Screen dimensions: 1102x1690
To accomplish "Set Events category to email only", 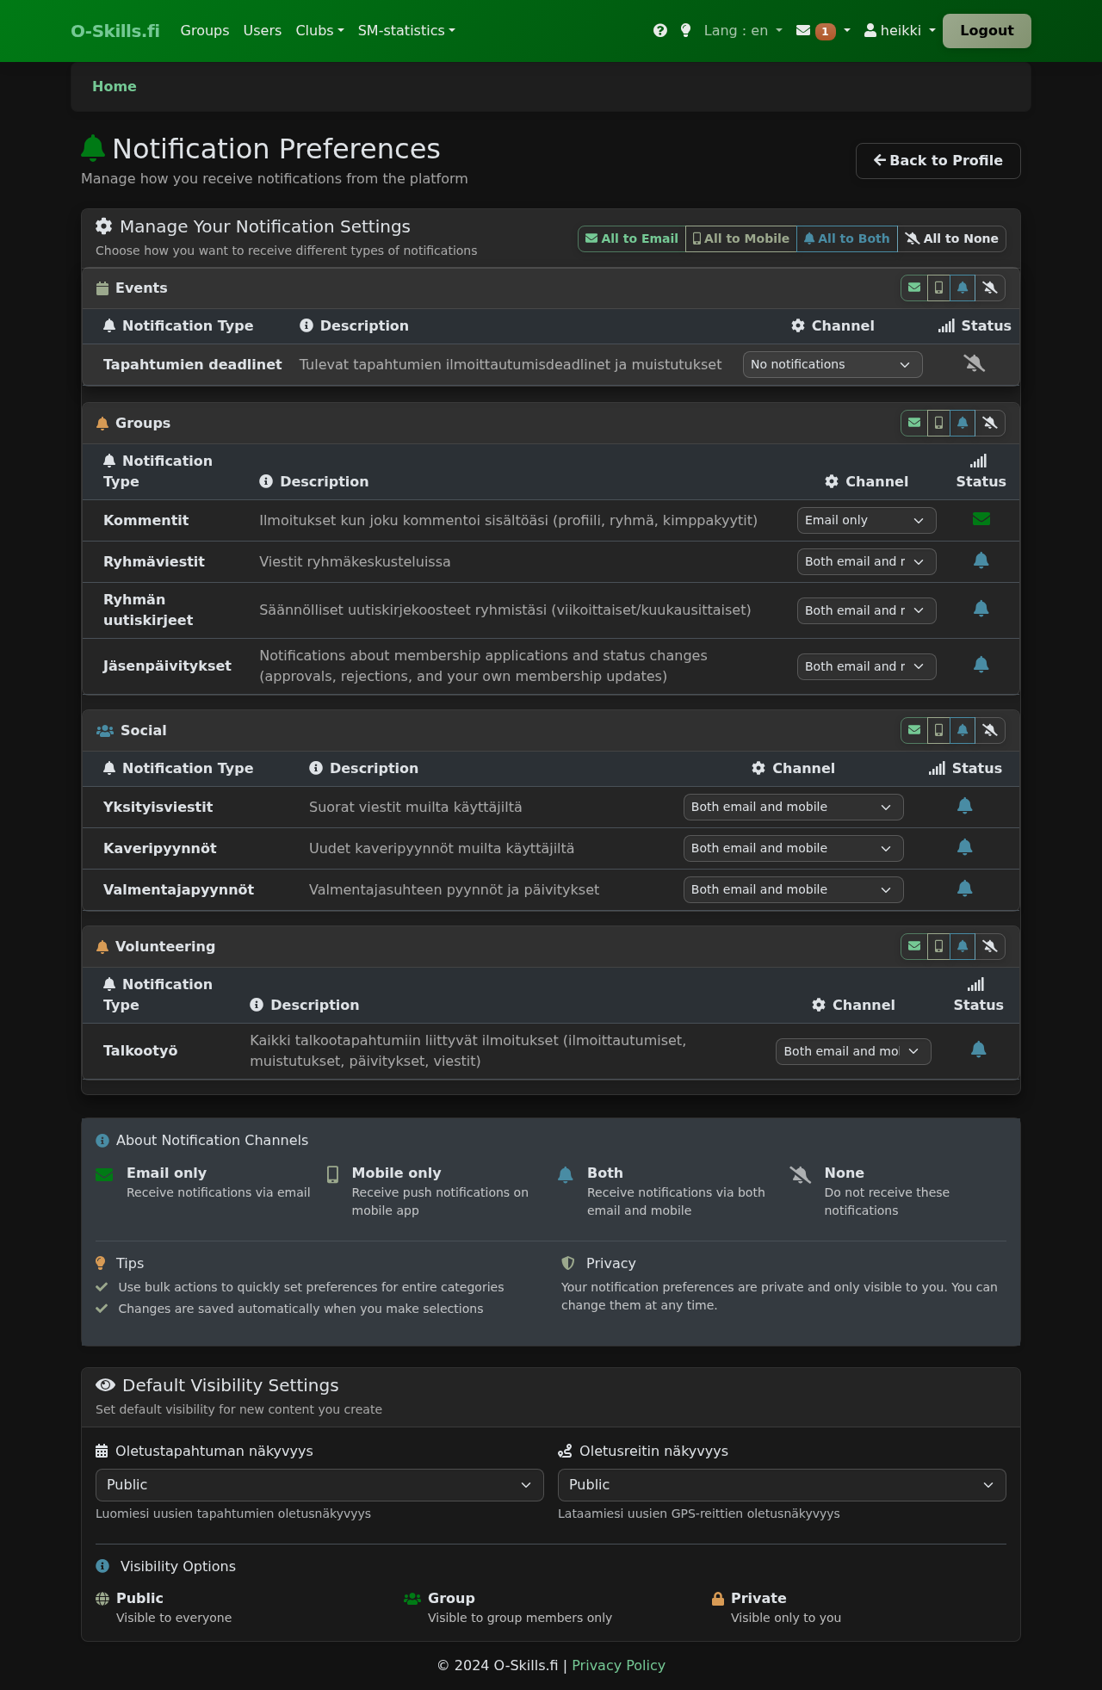I will tap(914, 288).
